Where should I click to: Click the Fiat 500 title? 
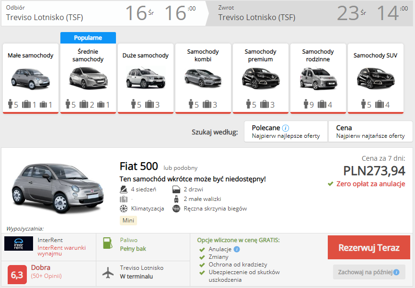(x=138, y=166)
